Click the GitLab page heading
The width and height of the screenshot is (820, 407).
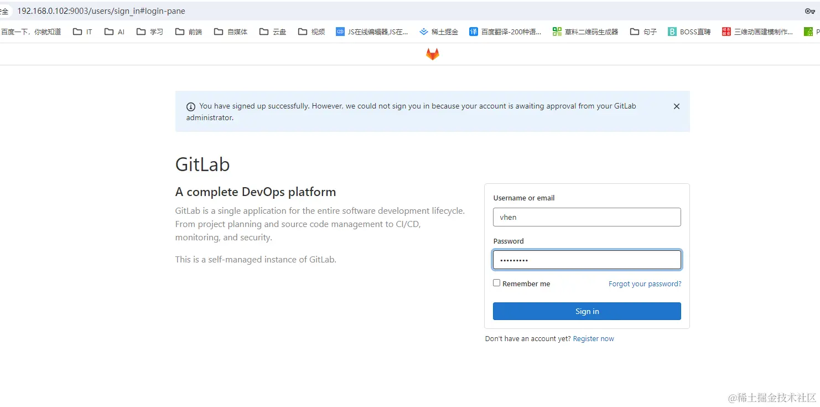pos(203,164)
